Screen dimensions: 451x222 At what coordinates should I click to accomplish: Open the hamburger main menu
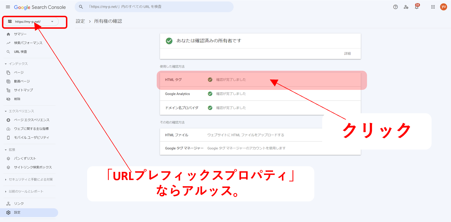click(8, 7)
